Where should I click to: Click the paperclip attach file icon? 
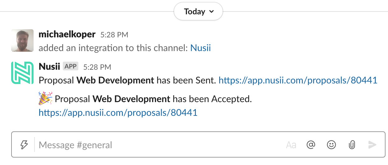(x=352, y=145)
